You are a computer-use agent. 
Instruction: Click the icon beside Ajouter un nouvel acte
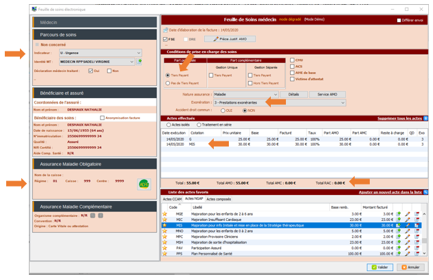click(x=425, y=192)
